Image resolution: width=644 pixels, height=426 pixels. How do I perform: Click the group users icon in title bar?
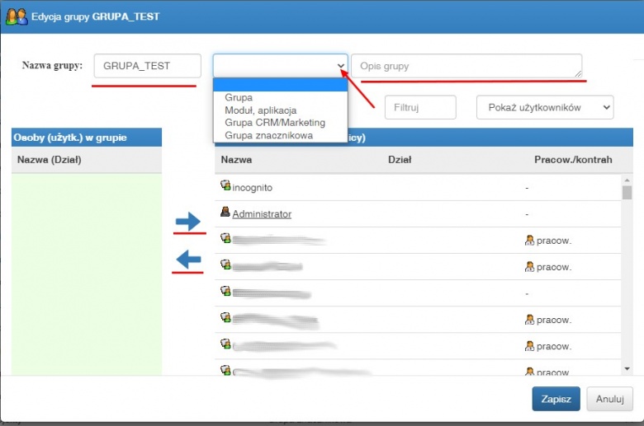coord(17,16)
